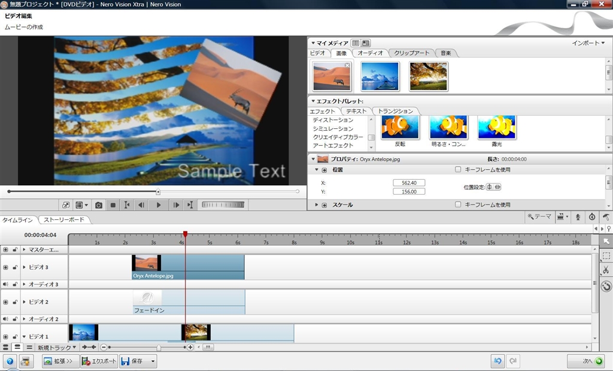Choose the dashed rectangle selection tool
This screenshot has height=371, width=613.
click(606, 256)
